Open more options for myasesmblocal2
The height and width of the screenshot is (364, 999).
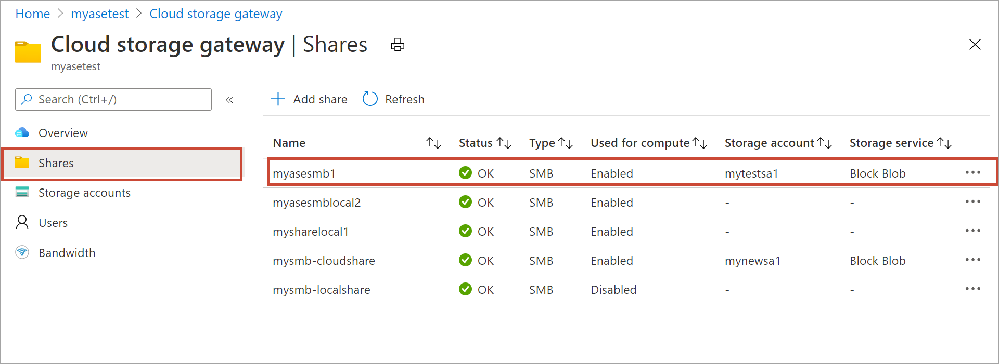point(972,201)
